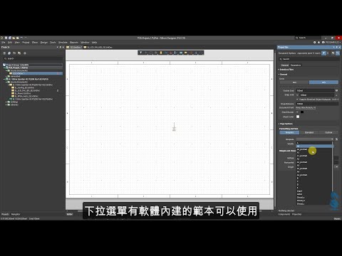Screen dimensions: 342x256
Task: Click the Document Font link
Action: pos(306,107)
